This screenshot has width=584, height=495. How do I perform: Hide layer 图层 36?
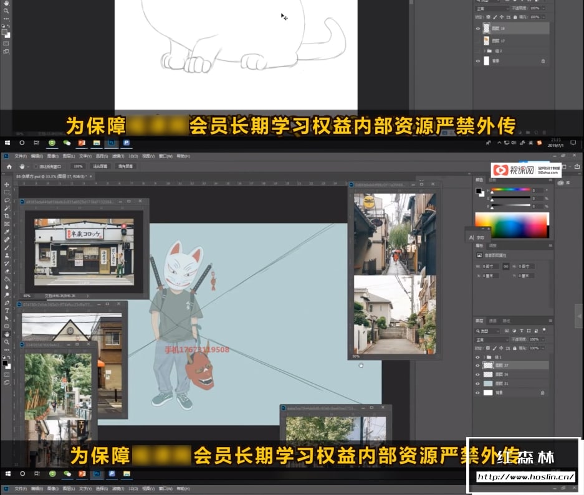477,374
